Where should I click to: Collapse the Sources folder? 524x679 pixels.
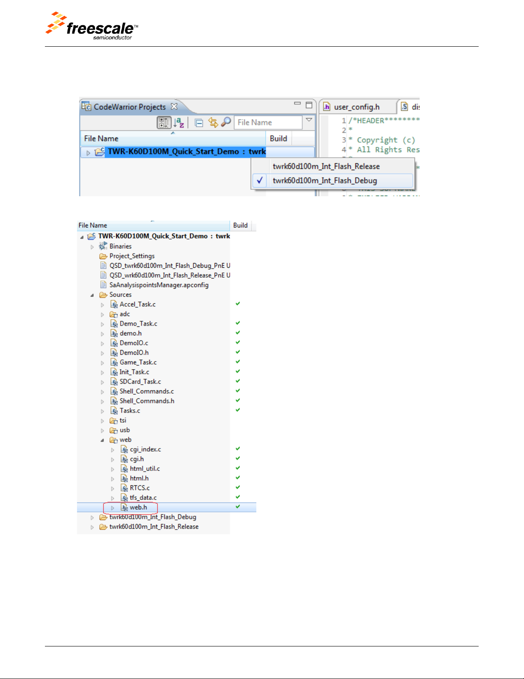(x=92, y=295)
